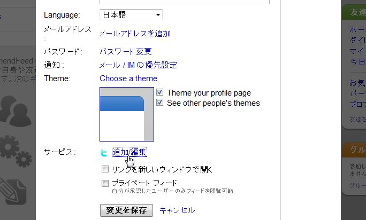366x220 pixels.
Task: Save changes with 変更を保存 button
Action: coord(126,210)
